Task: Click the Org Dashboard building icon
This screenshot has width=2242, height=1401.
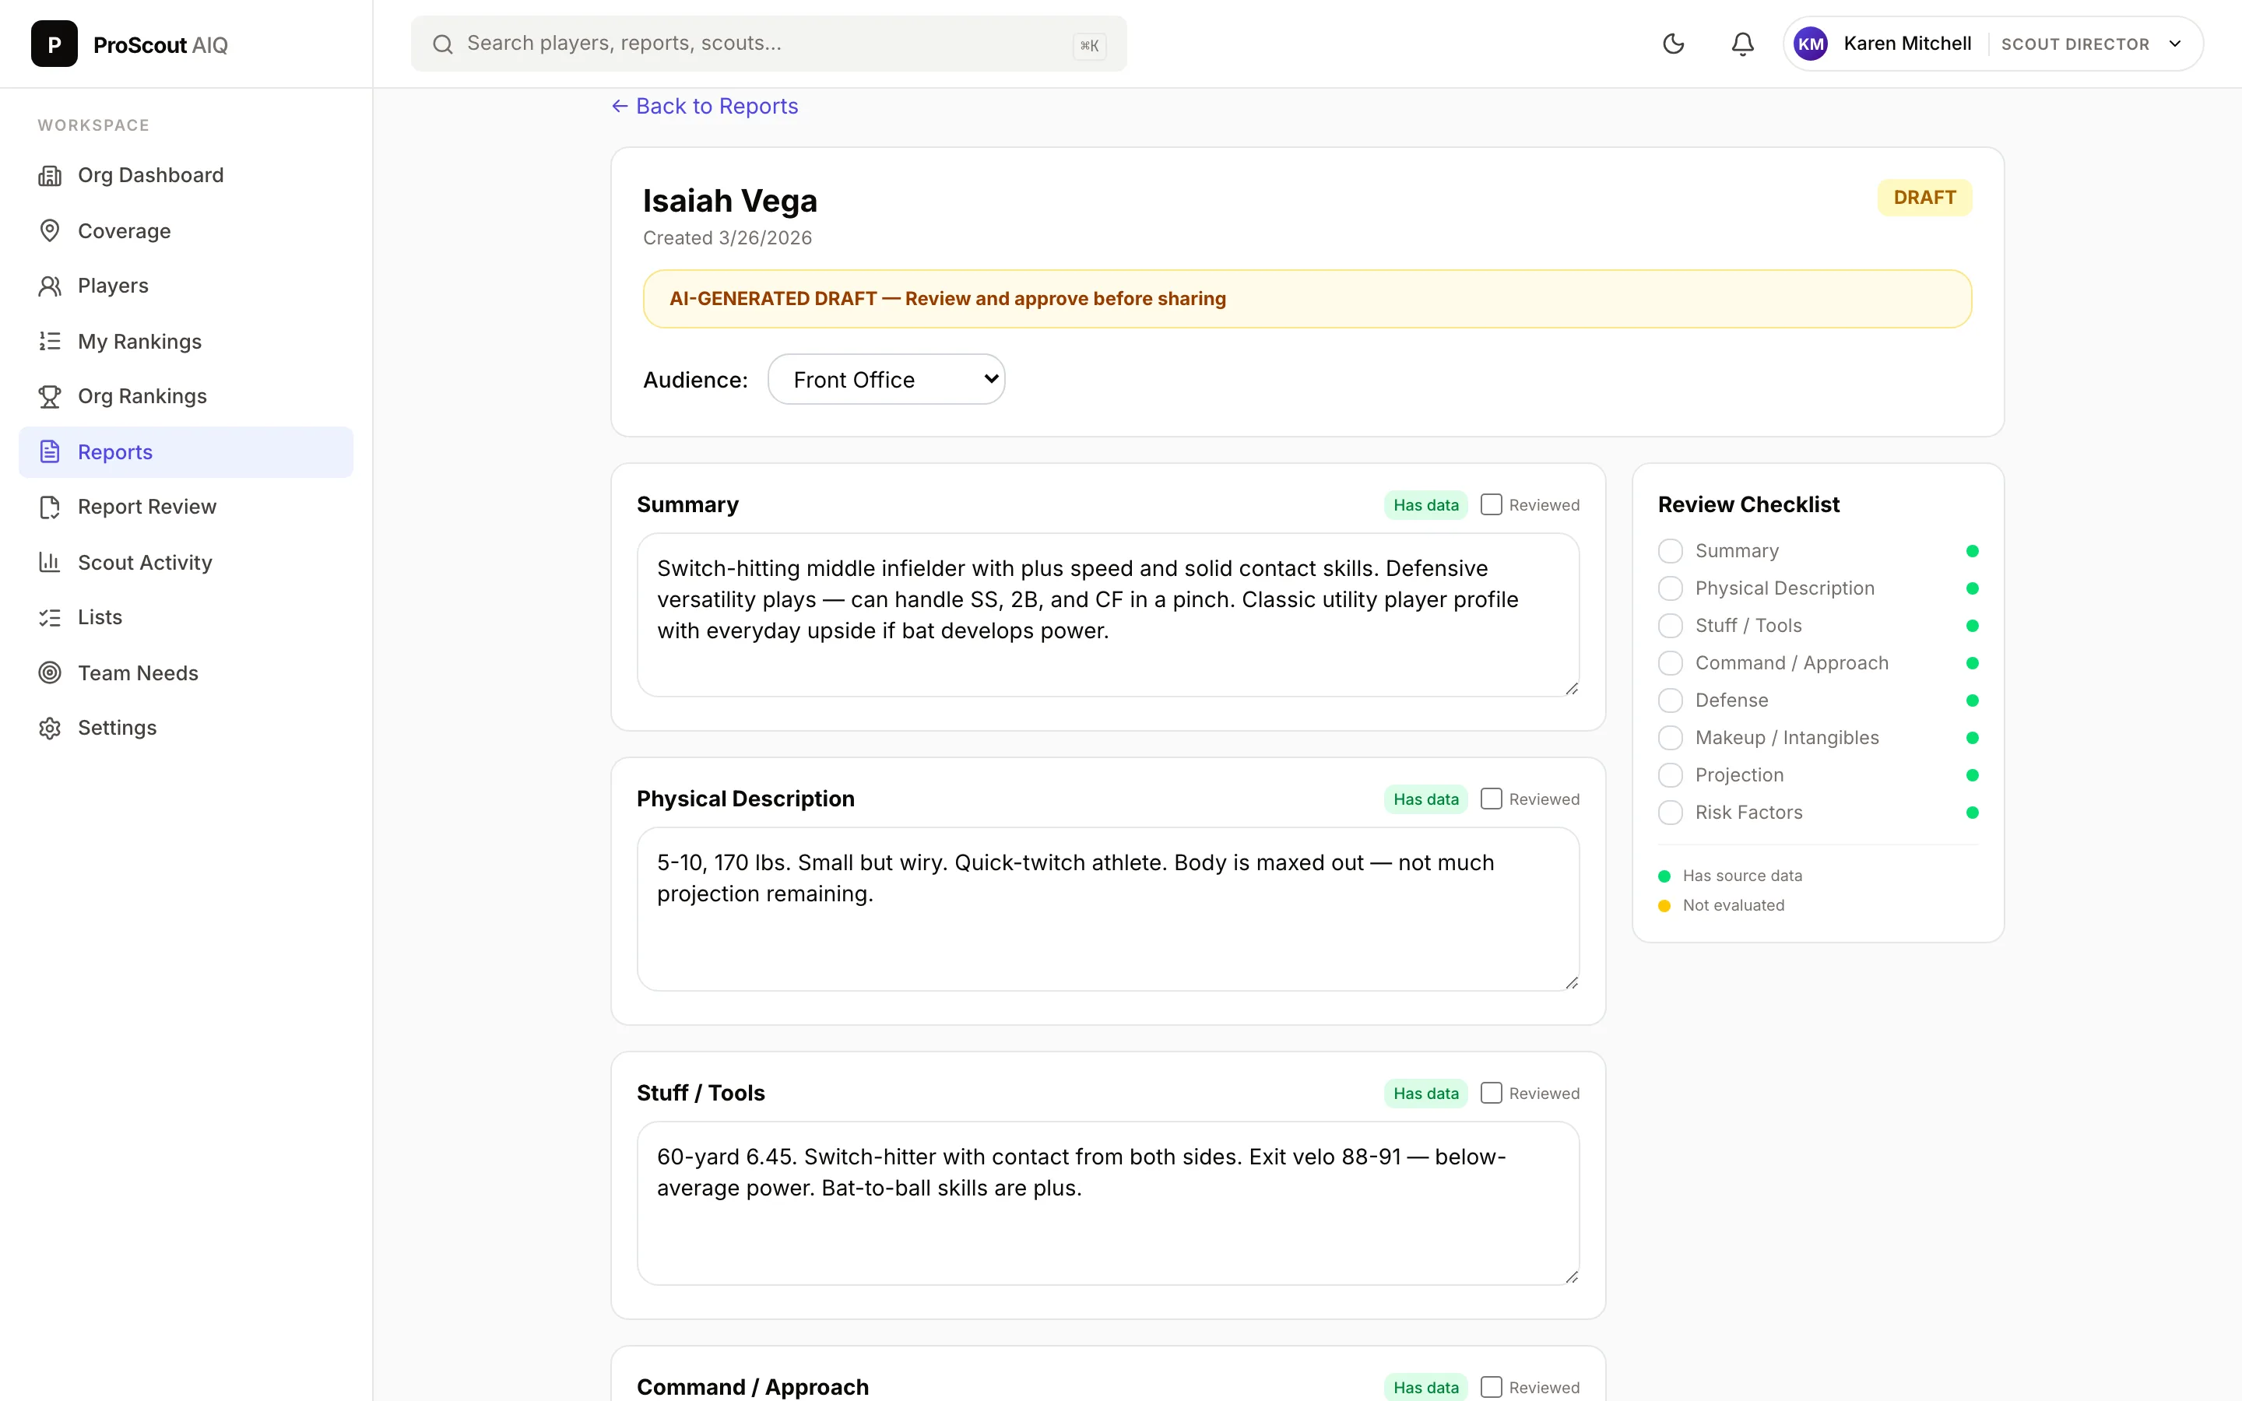Action: click(50, 175)
